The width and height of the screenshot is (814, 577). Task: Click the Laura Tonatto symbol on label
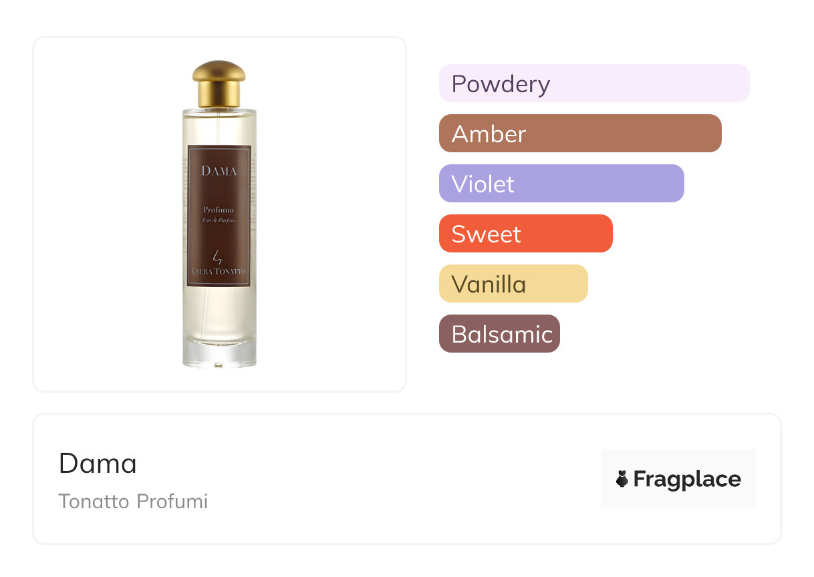click(x=217, y=256)
